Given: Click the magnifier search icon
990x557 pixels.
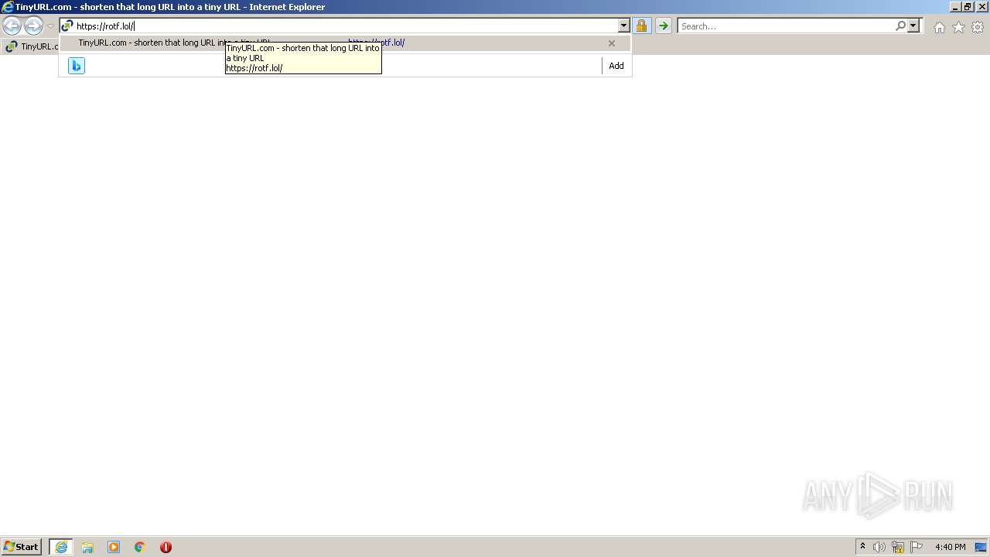Looking at the screenshot, I should point(900,26).
